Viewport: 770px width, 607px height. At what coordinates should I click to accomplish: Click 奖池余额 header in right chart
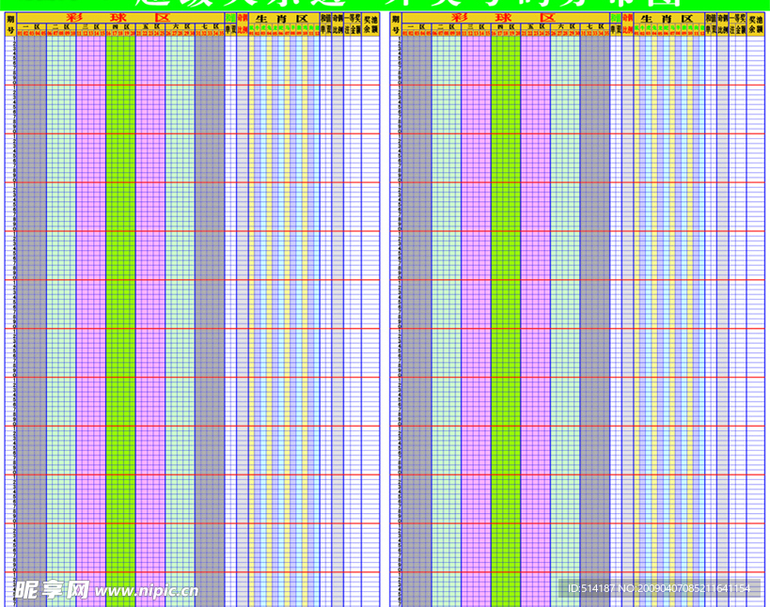coord(756,24)
